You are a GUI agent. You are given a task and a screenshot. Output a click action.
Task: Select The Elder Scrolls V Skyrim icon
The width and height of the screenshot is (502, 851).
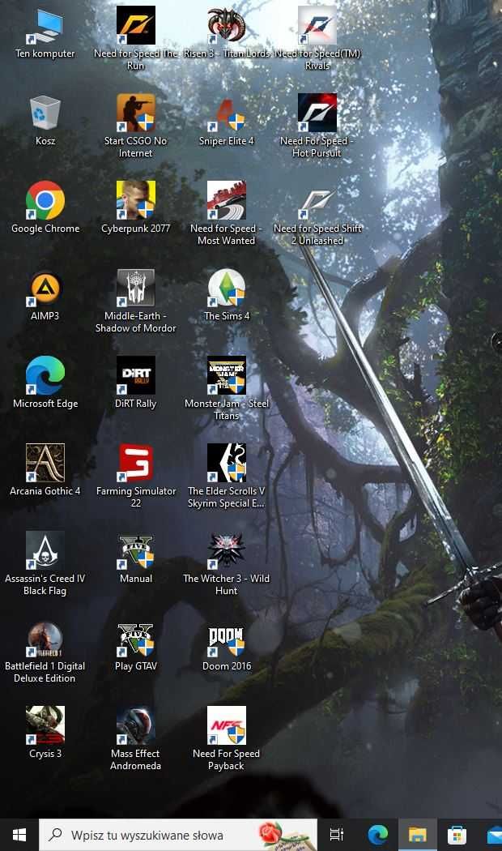click(x=227, y=463)
